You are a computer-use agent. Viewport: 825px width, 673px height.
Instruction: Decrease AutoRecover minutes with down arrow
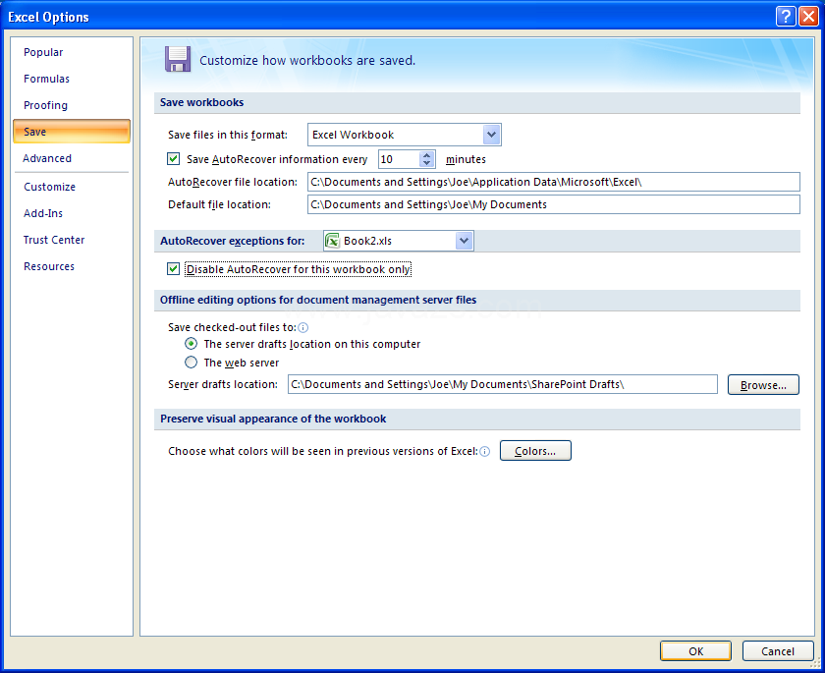[426, 163]
